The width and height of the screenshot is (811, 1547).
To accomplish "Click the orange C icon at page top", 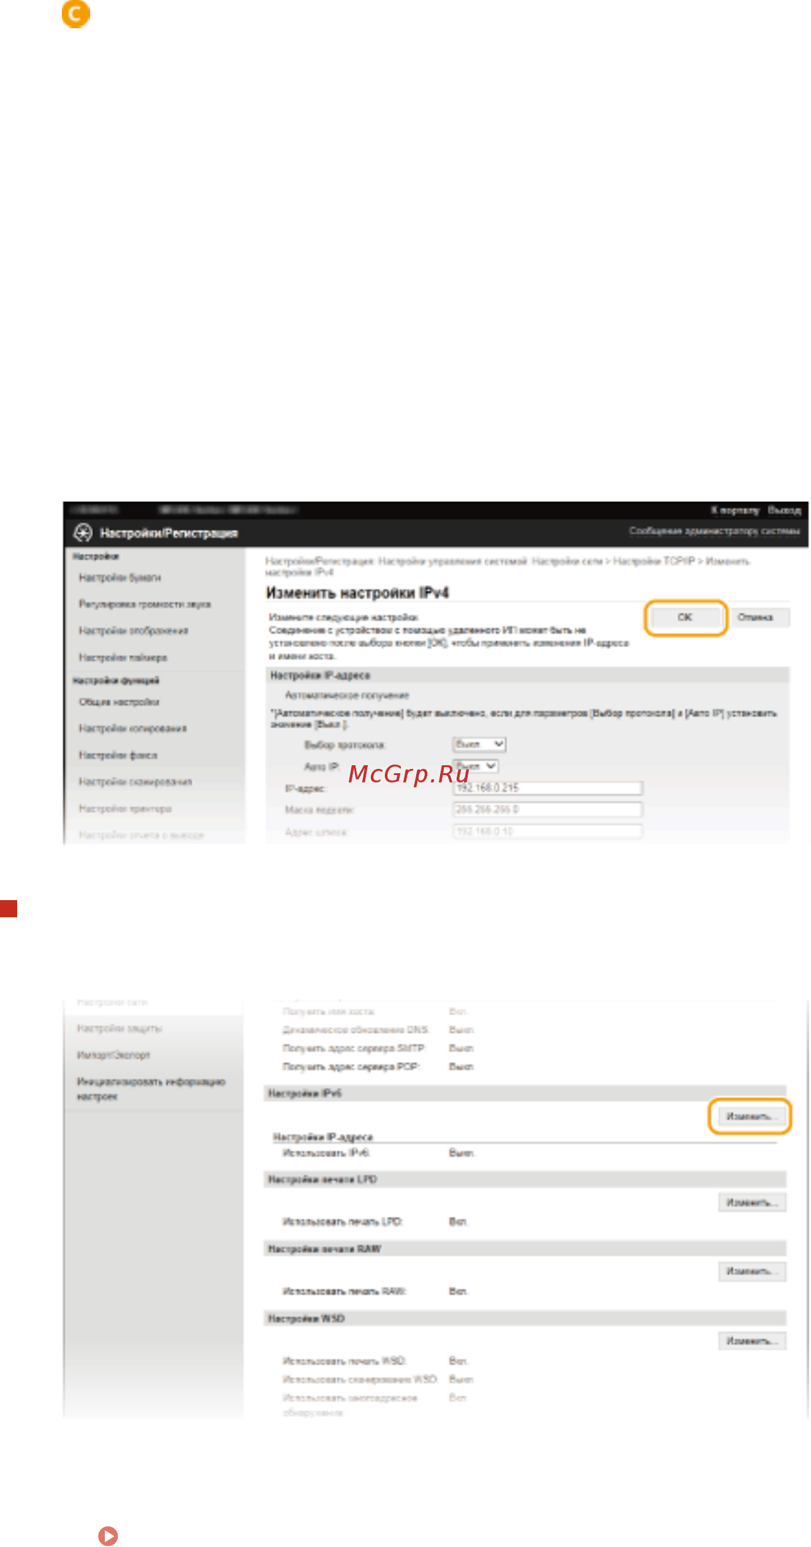I will point(76,13).
